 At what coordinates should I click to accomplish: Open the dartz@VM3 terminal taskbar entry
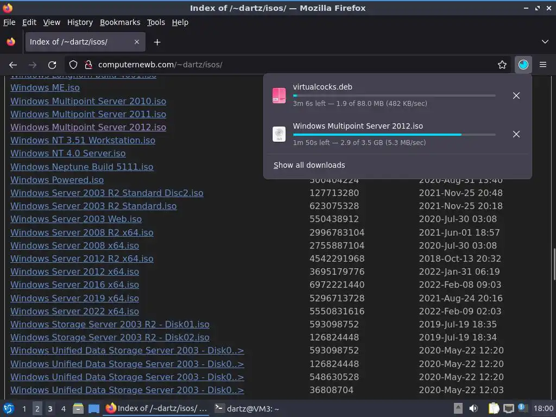(x=247, y=408)
